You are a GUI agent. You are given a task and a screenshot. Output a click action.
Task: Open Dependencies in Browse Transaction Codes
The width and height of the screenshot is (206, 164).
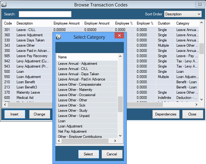(x=166, y=114)
